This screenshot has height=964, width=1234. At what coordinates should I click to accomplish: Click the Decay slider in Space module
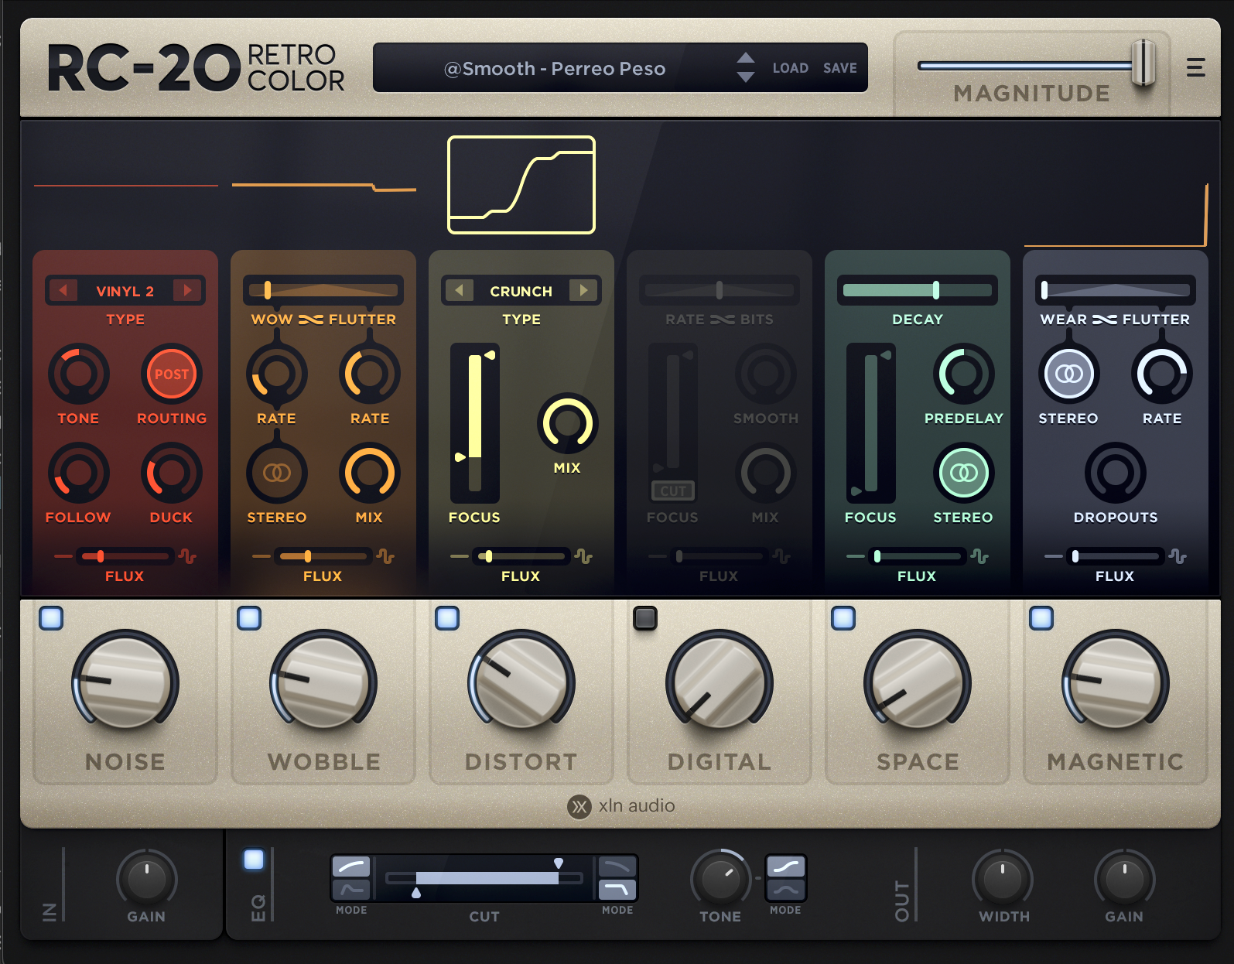[917, 291]
